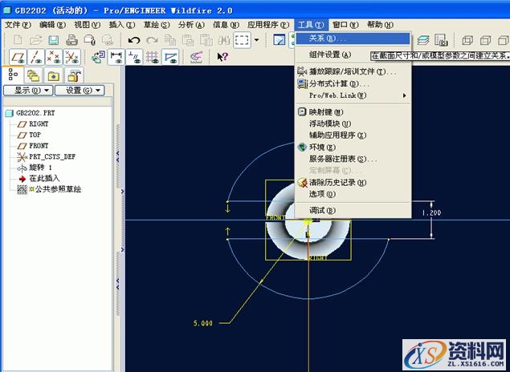
Task: Click the dashed selection box tool
Action: [242, 40]
